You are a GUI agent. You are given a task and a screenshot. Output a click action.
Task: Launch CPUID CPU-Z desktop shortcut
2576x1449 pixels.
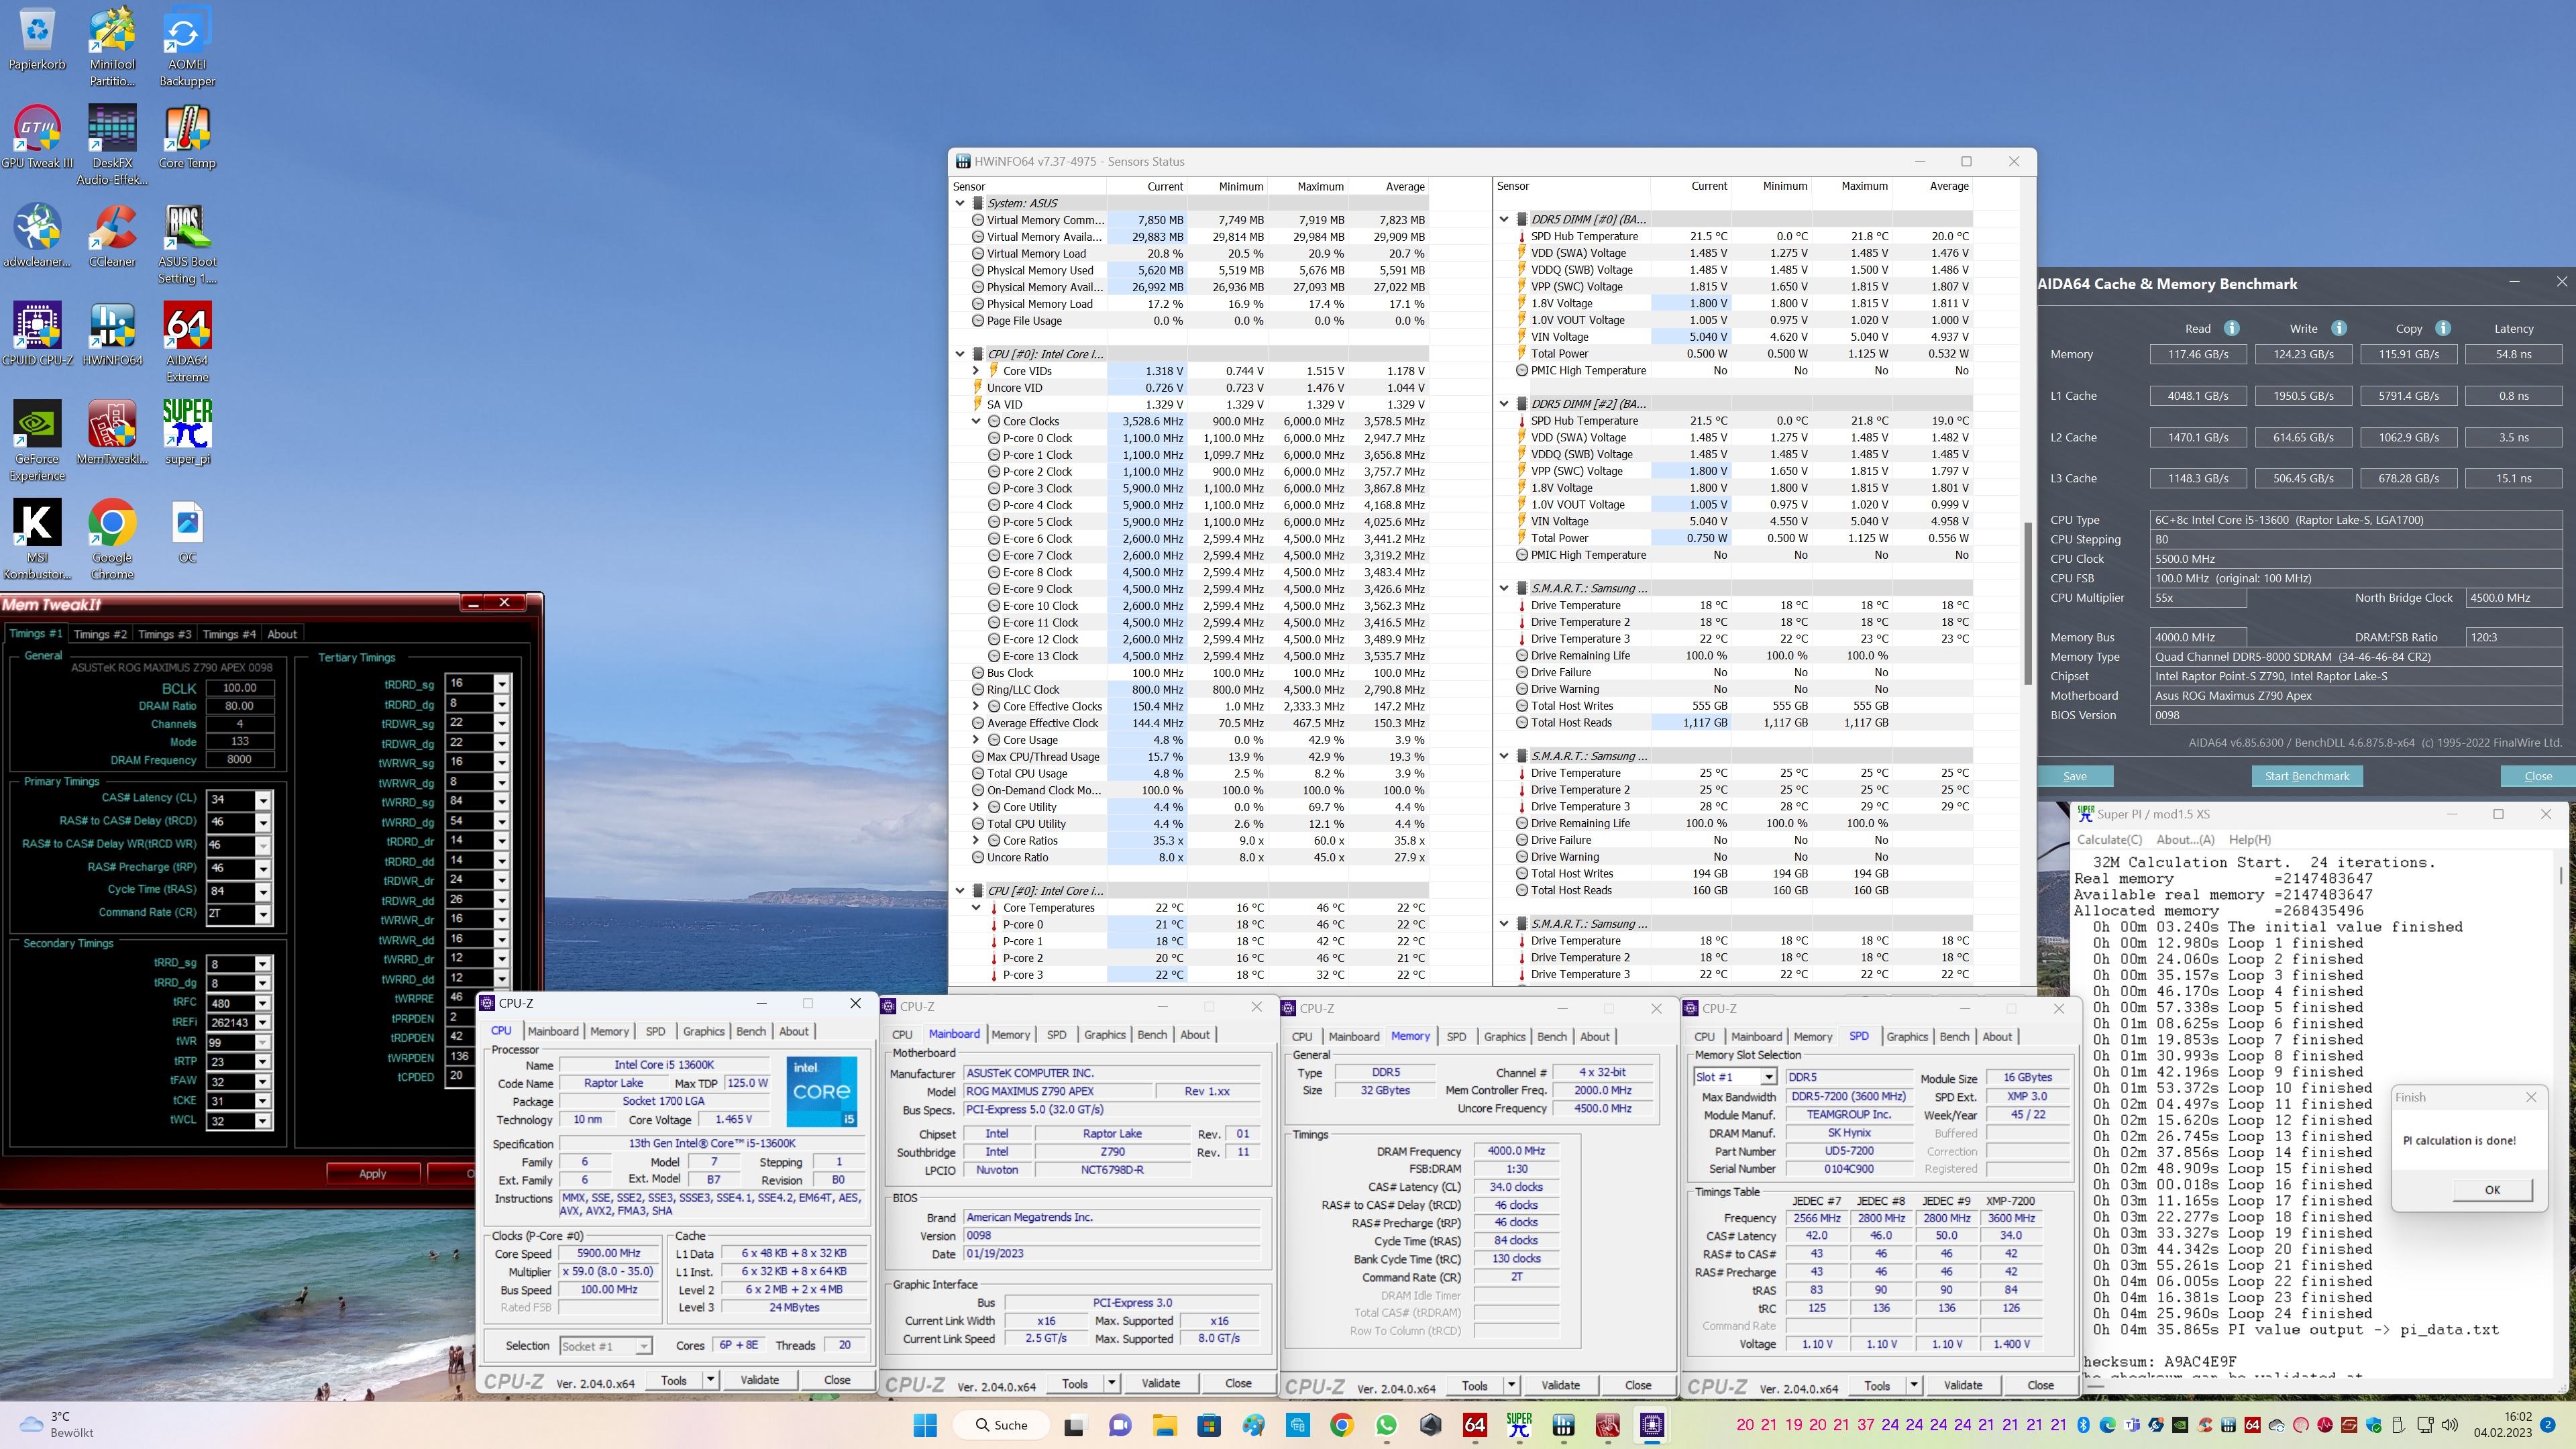(37, 335)
